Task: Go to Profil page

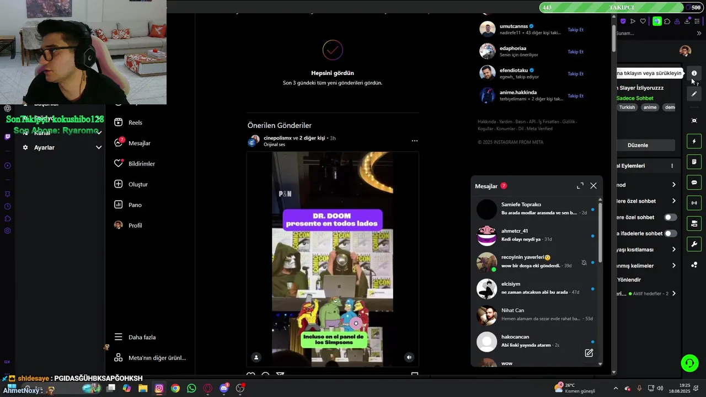Action: tap(128, 226)
